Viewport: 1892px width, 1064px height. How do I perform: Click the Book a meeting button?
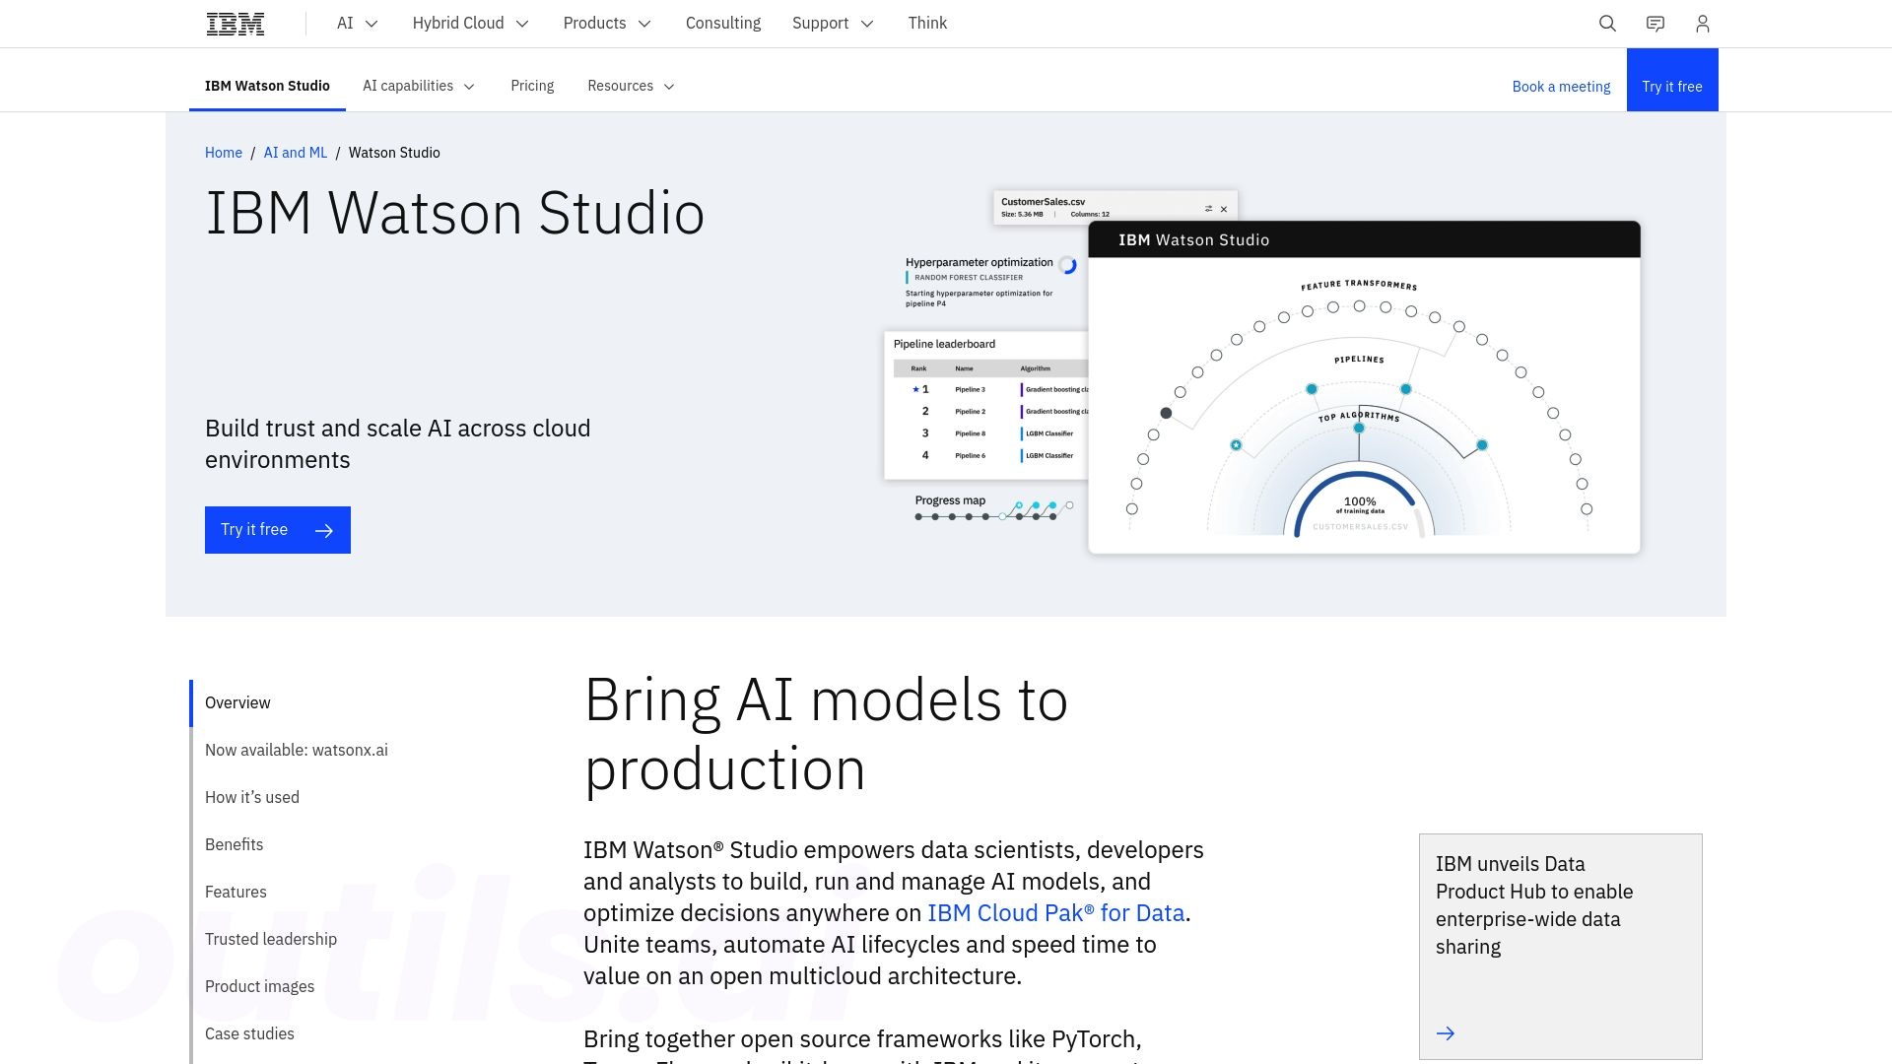coord(1561,86)
